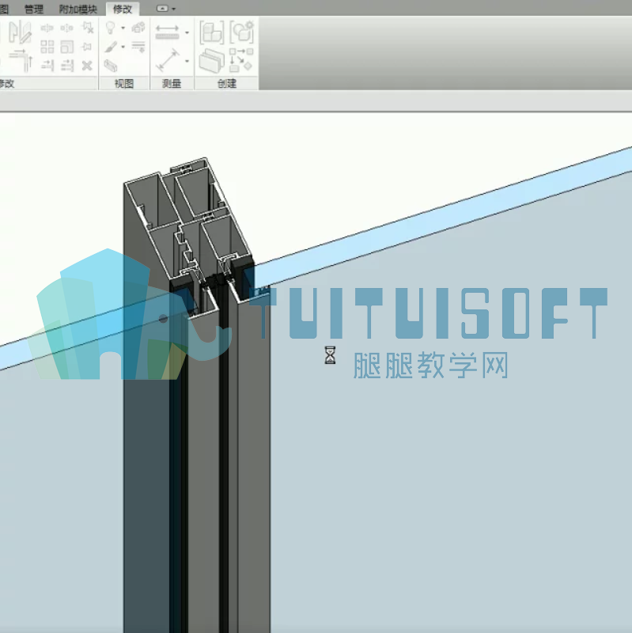Select the Linework tool

click(x=138, y=47)
